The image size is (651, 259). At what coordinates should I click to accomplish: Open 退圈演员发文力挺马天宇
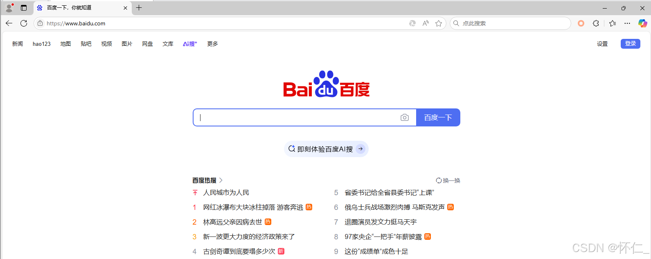point(381,222)
